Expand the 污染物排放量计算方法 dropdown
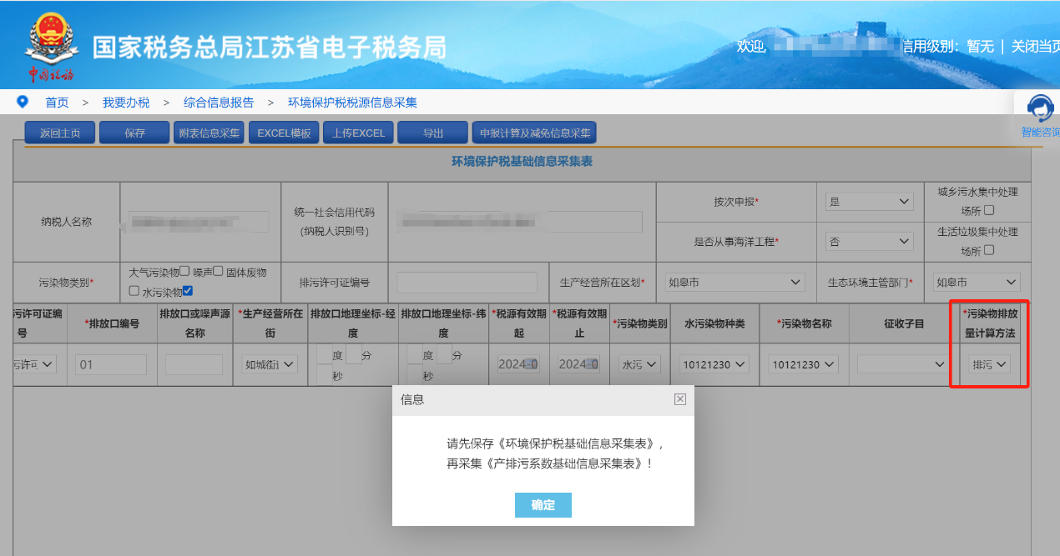 coord(989,364)
